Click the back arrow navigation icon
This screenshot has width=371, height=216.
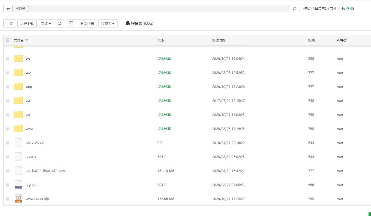coord(8,9)
